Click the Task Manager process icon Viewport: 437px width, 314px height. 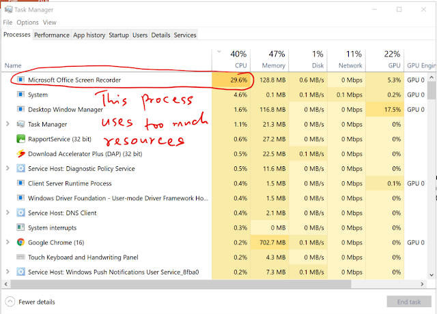coord(20,124)
